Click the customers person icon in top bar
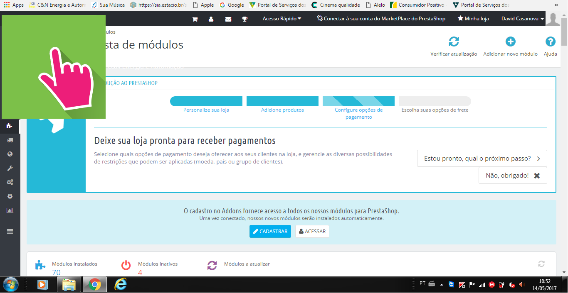This screenshot has width=568, height=293. point(211,19)
